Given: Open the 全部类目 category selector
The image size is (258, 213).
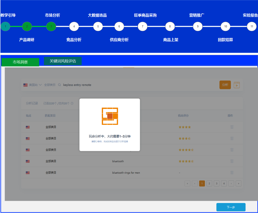Looking at the screenshot, I should coord(50,85).
